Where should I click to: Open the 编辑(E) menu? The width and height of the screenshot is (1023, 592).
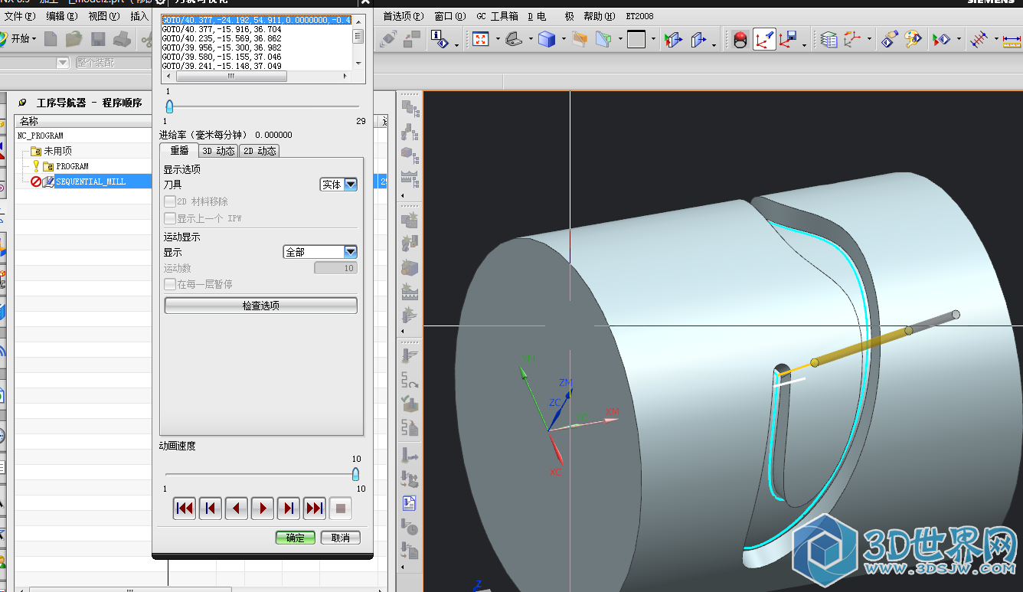tap(61, 16)
